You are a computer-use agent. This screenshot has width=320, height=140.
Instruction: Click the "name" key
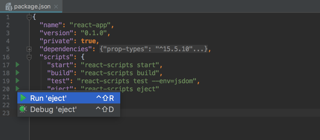[x=51, y=25]
